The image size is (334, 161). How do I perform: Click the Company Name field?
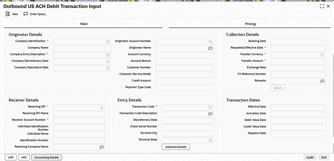point(82,48)
